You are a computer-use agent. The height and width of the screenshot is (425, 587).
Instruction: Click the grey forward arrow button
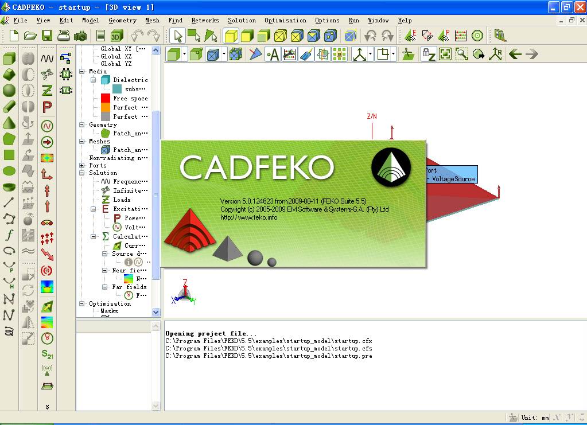point(532,54)
